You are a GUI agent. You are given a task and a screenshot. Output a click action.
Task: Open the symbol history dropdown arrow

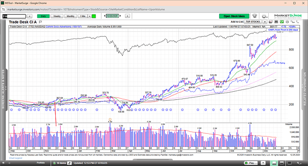tap(29, 17)
